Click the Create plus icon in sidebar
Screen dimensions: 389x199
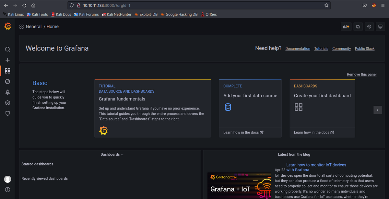click(x=7, y=60)
